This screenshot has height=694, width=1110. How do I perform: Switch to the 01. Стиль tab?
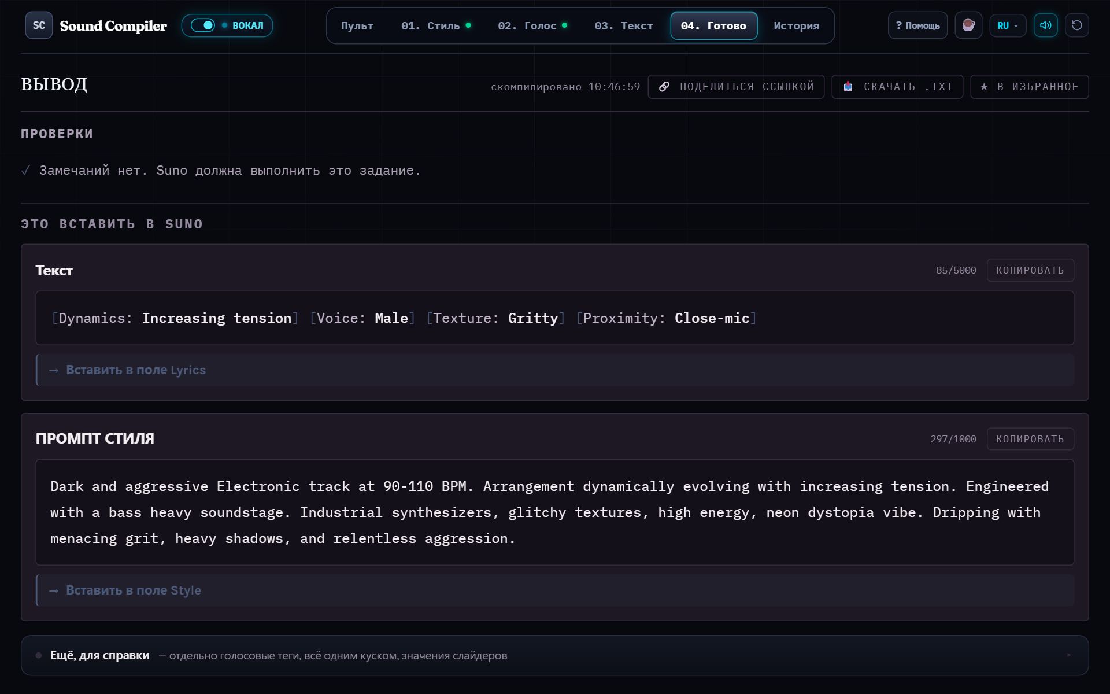coord(436,25)
